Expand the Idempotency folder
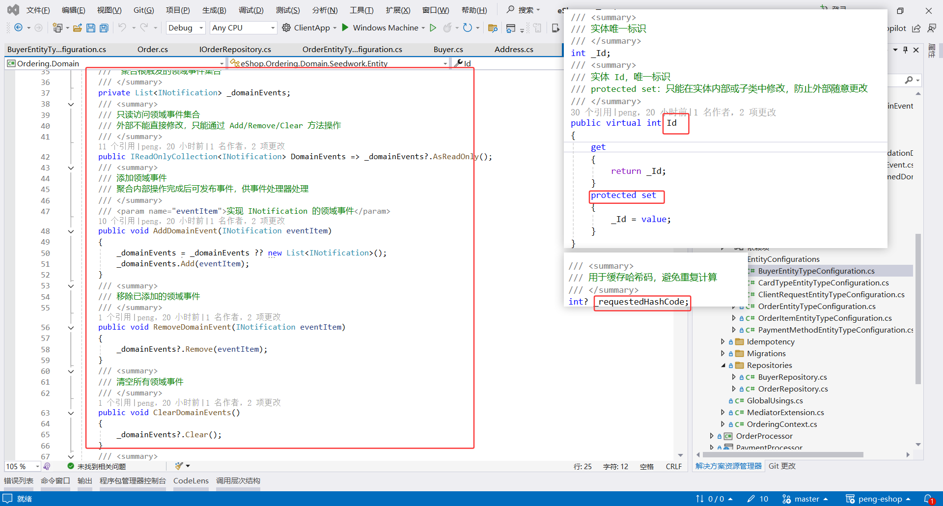 click(x=722, y=341)
